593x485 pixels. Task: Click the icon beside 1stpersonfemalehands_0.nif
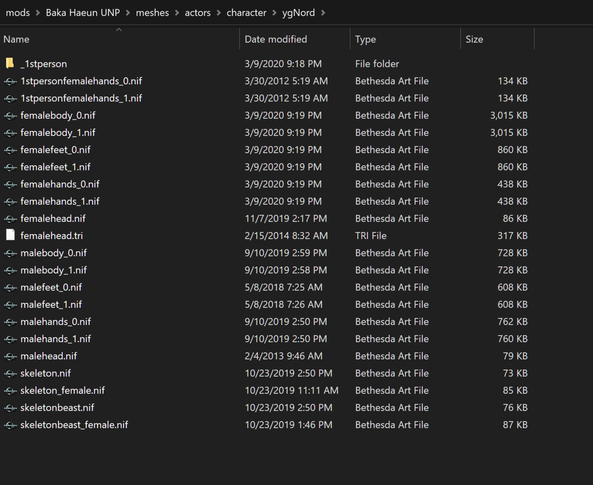coord(10,81)
